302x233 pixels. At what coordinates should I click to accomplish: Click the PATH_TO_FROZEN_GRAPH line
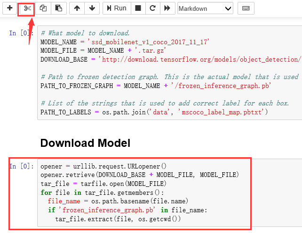tap(156, 86)
